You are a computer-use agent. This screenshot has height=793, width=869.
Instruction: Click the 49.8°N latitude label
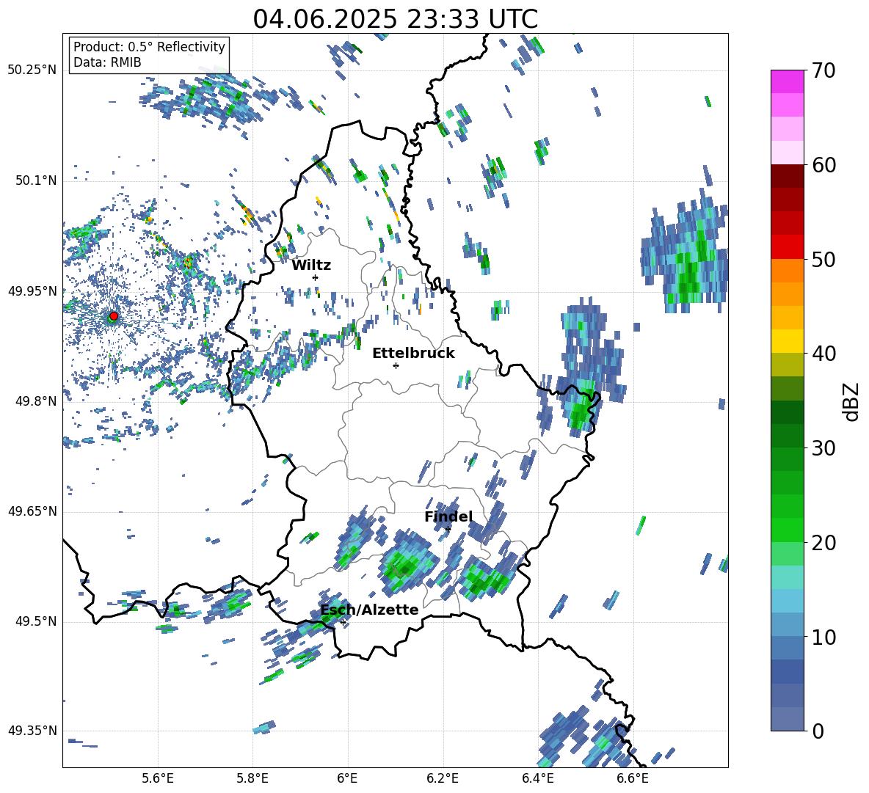coord(35,401)
